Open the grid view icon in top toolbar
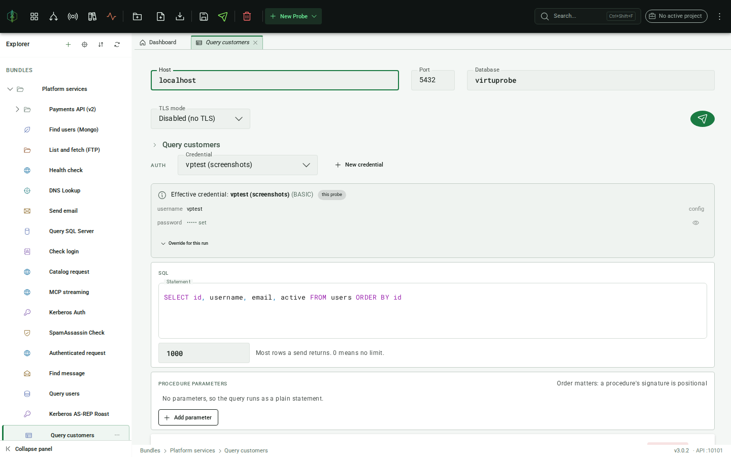The image size is (731, 457). (x=34, y=16)
